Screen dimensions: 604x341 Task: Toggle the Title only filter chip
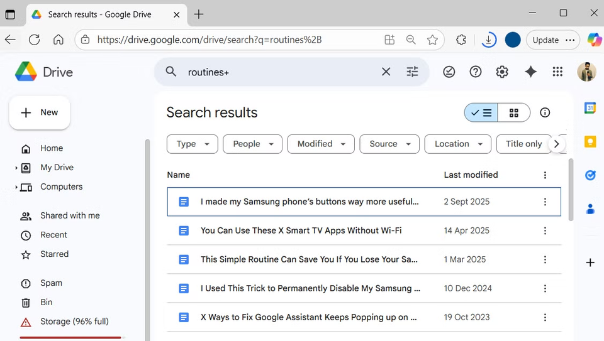(x=523, y=144)
